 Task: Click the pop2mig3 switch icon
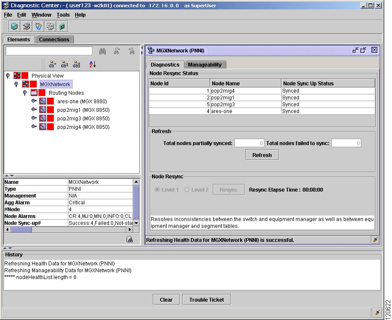pos(43,118)
